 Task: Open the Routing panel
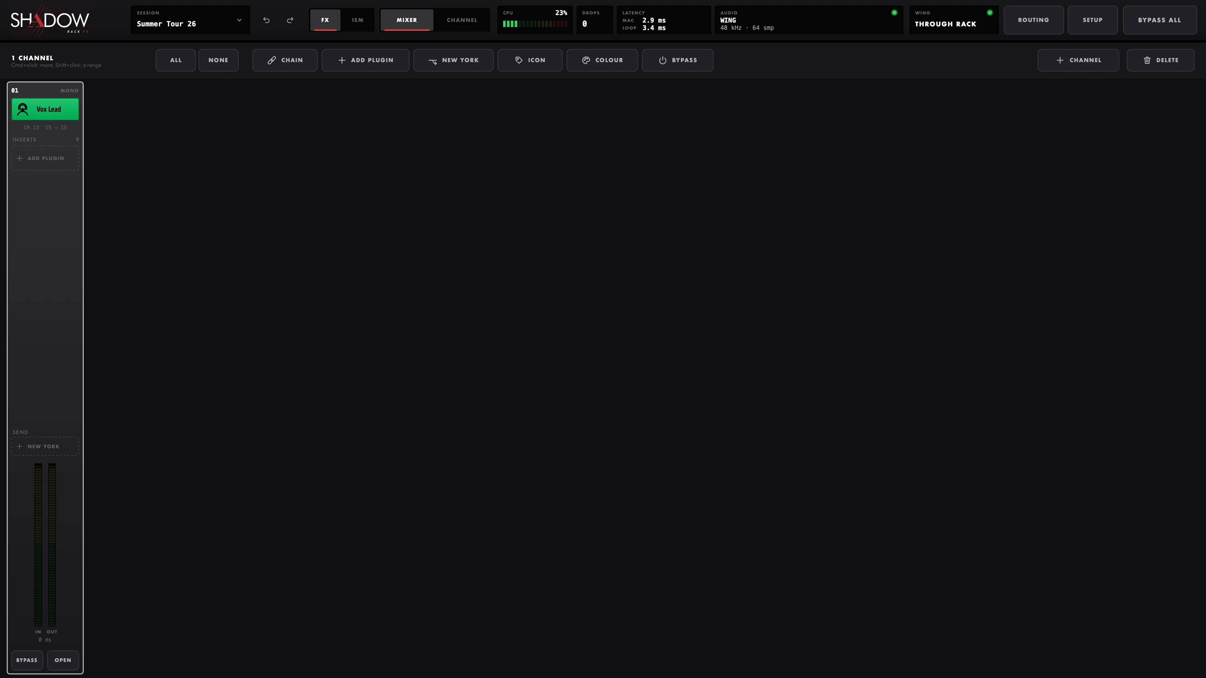[1033, 20]
